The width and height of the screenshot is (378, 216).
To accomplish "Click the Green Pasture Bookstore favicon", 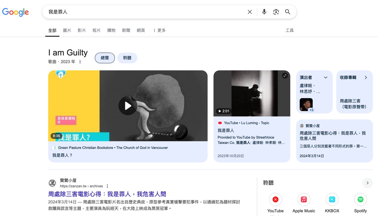I will coord(54,148).
